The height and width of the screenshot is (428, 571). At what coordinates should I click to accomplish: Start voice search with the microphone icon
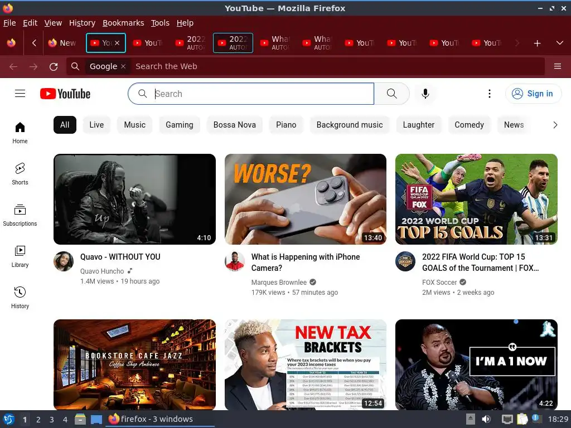click(425, 94)
